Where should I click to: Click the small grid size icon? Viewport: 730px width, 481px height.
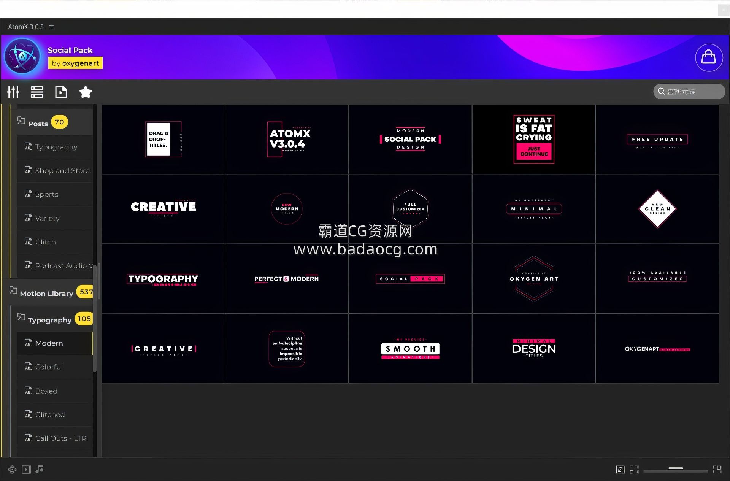coord(634,470)
